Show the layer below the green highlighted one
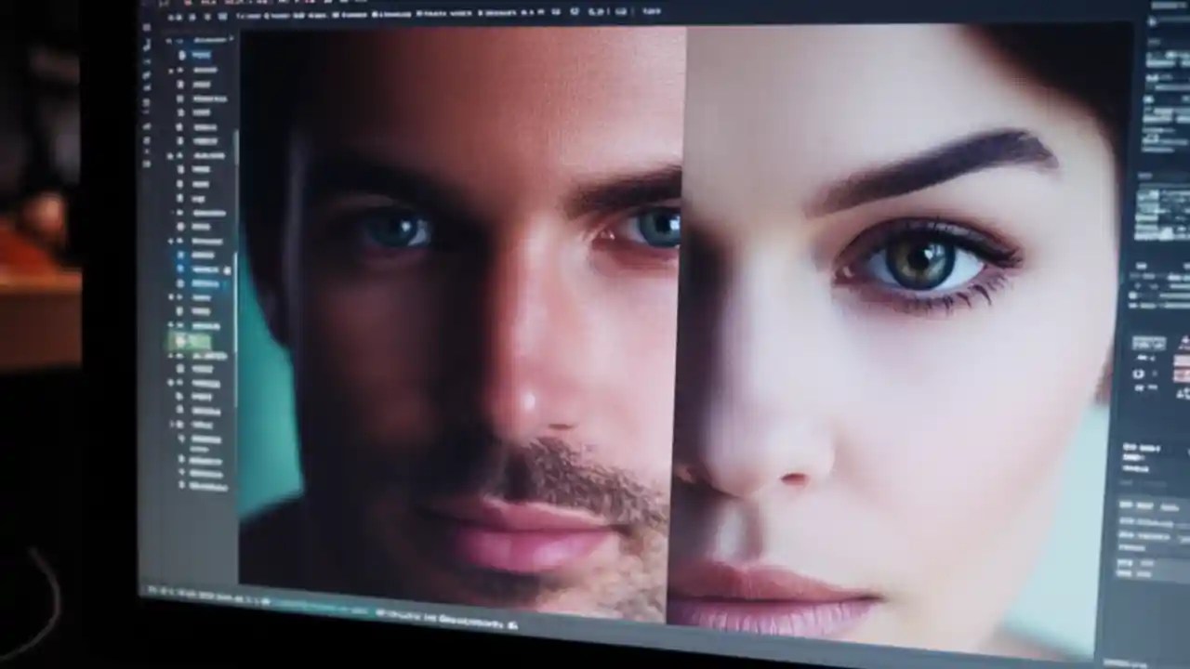Screen dimensions: 1190x669 [x=170, y=355]
